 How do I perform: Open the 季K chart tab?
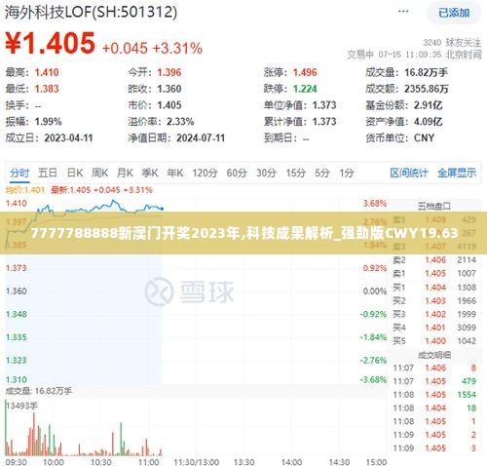coord(150,173)
